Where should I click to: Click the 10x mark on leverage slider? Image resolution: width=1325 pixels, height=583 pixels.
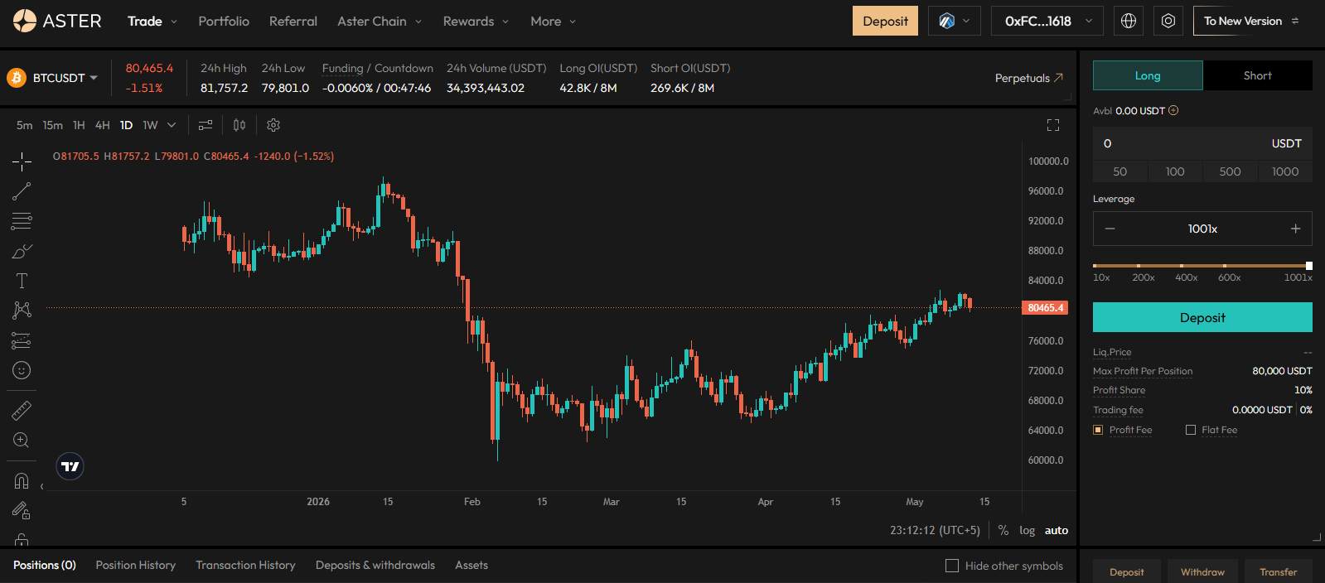click(1095, 266)
